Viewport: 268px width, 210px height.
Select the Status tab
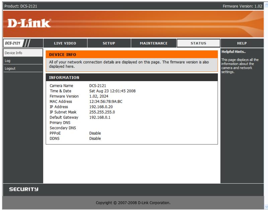click(198, 43)
